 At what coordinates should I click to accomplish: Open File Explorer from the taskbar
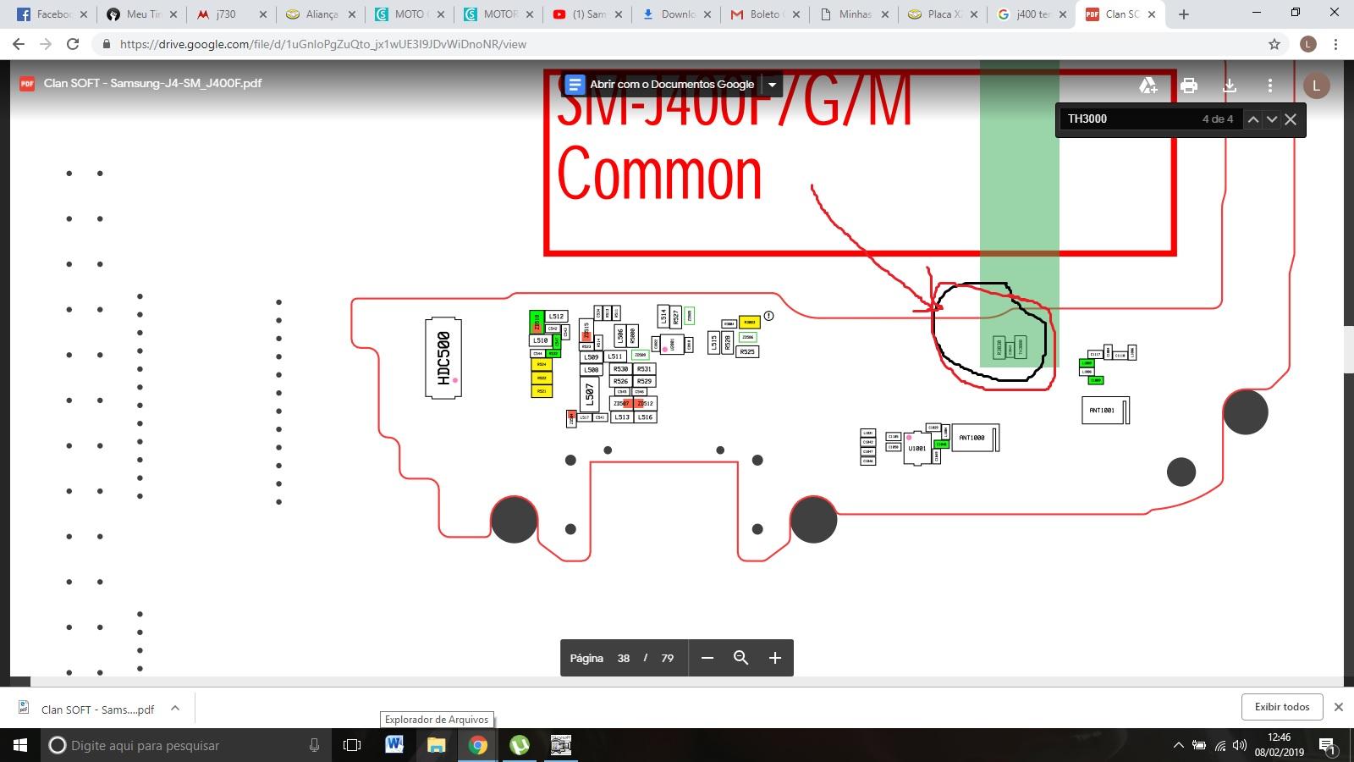436,745
